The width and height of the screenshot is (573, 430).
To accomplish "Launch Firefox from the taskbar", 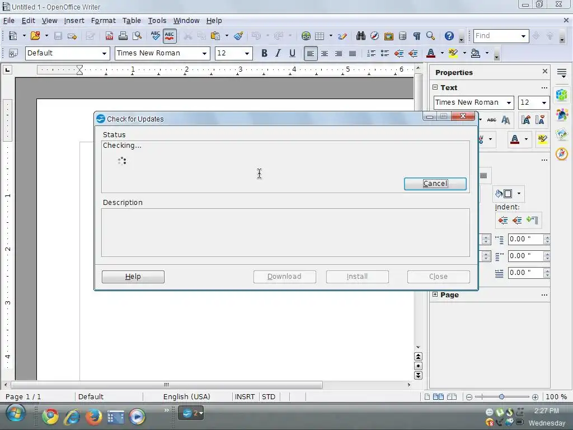I will point(93,416).
